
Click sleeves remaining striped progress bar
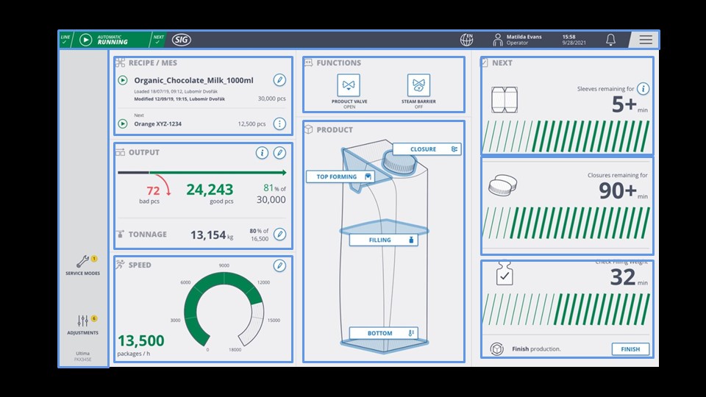coord(566,137)
